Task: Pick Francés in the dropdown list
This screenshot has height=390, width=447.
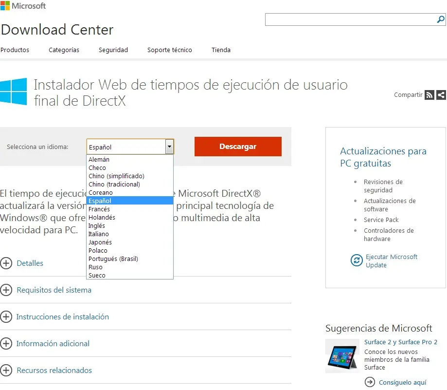Action: click(130, 209)
